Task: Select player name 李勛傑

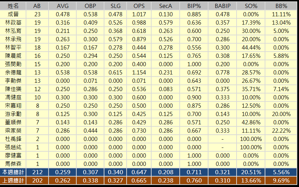Action: (13, 81)
